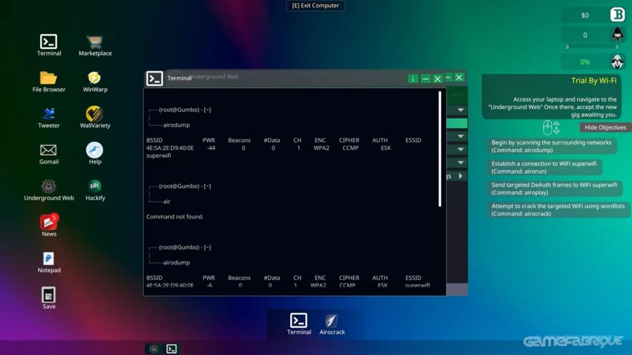
Task: Select the airoplay DeAuth objective
Action: click(x=554, y=188)
